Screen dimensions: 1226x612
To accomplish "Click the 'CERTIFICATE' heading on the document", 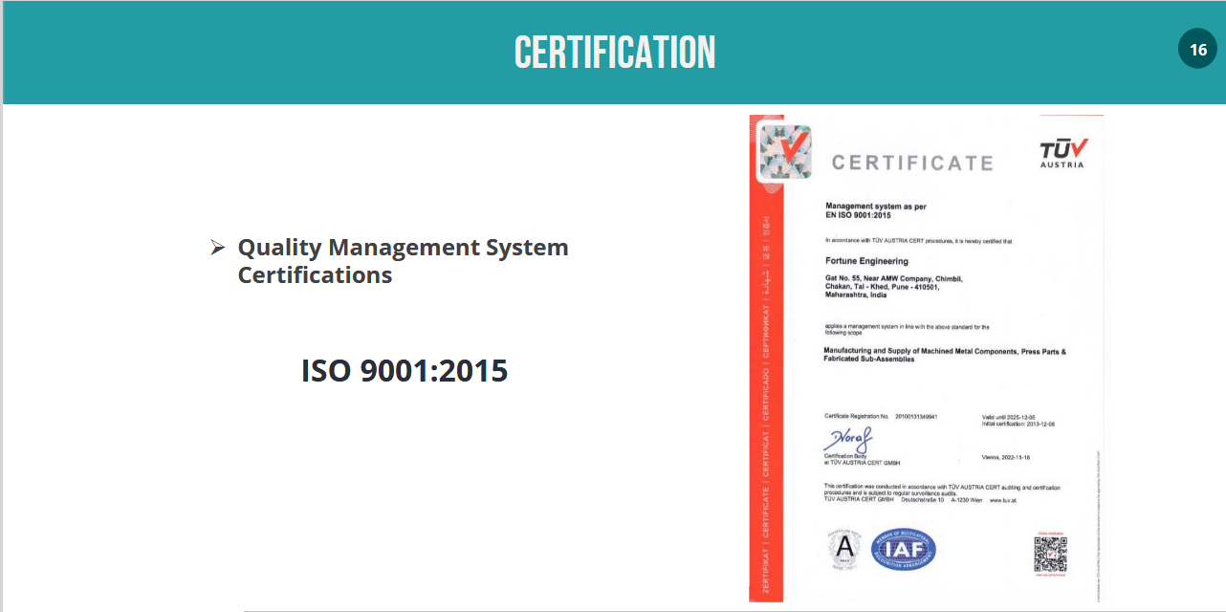I will 911,163.
